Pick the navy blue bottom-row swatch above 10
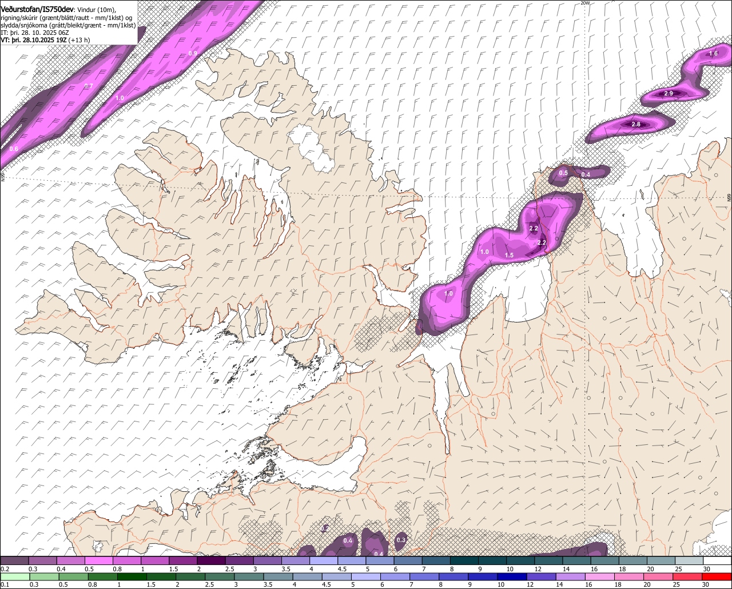The width and height of the screenshot is (732, 589). [512, 576]
